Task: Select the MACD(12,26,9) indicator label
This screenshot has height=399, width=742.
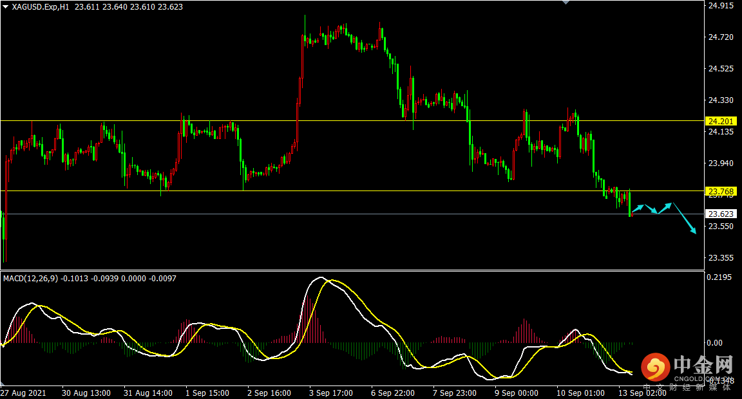Action: 31,279
